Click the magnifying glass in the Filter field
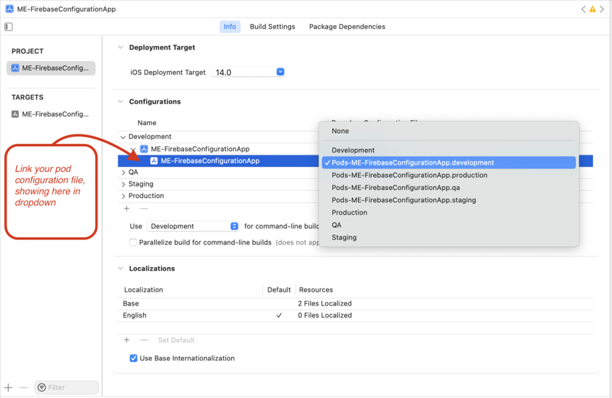Screen dimensions: 612x398 click(x=41, y=387)
